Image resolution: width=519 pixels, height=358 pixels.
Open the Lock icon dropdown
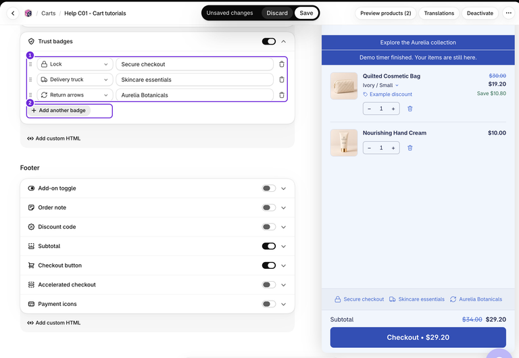click(x=75, y=64)
